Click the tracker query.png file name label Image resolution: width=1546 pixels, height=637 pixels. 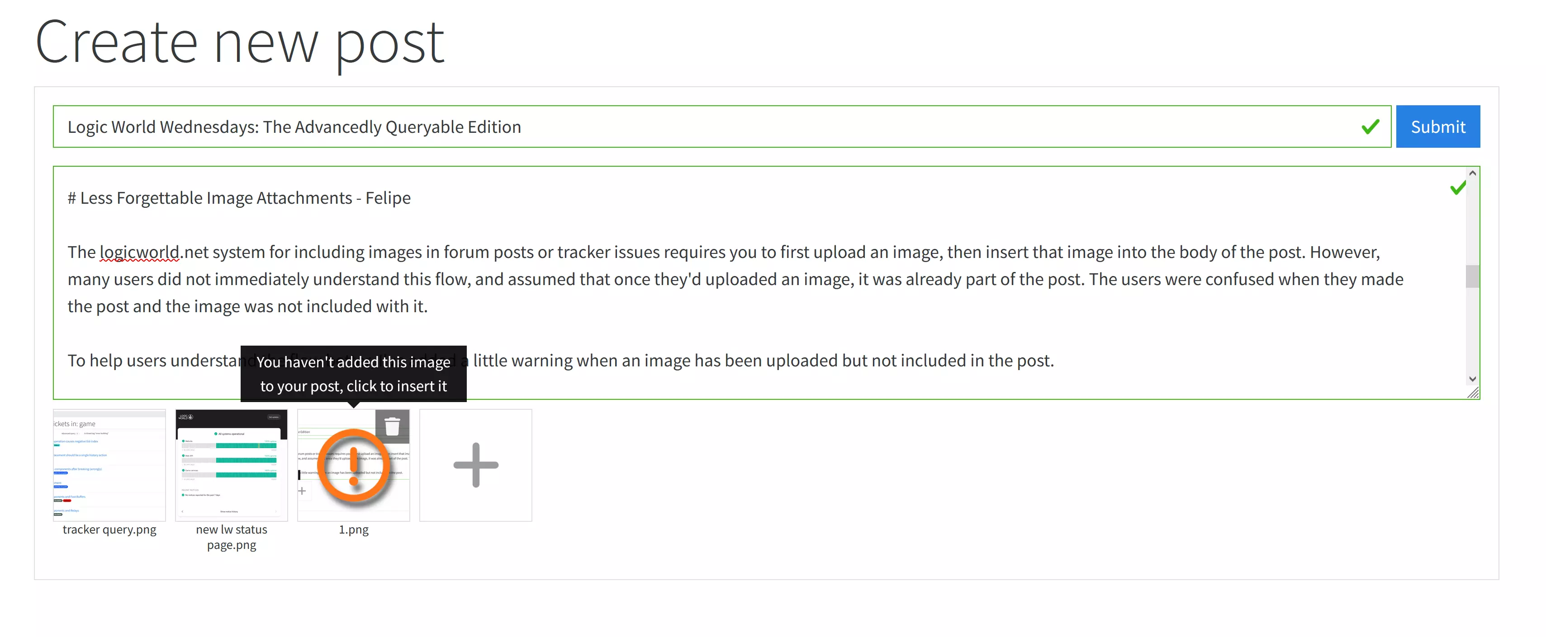point(109,530)
